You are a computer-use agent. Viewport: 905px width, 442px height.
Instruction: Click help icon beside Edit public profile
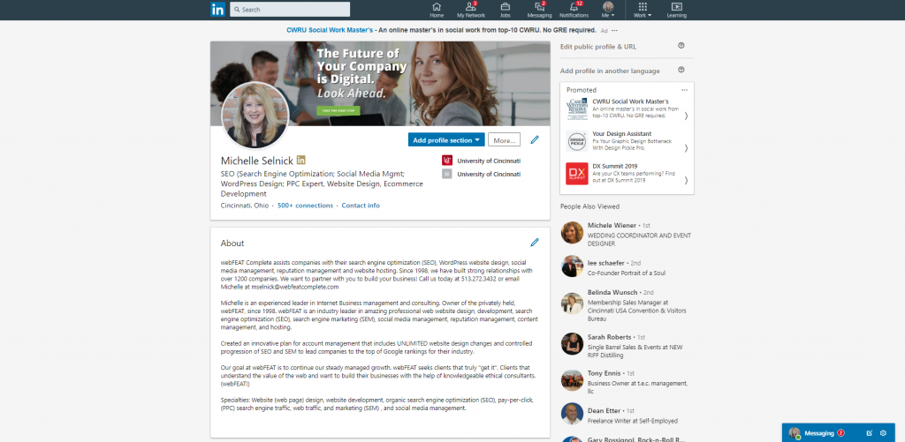click(681, 46)
